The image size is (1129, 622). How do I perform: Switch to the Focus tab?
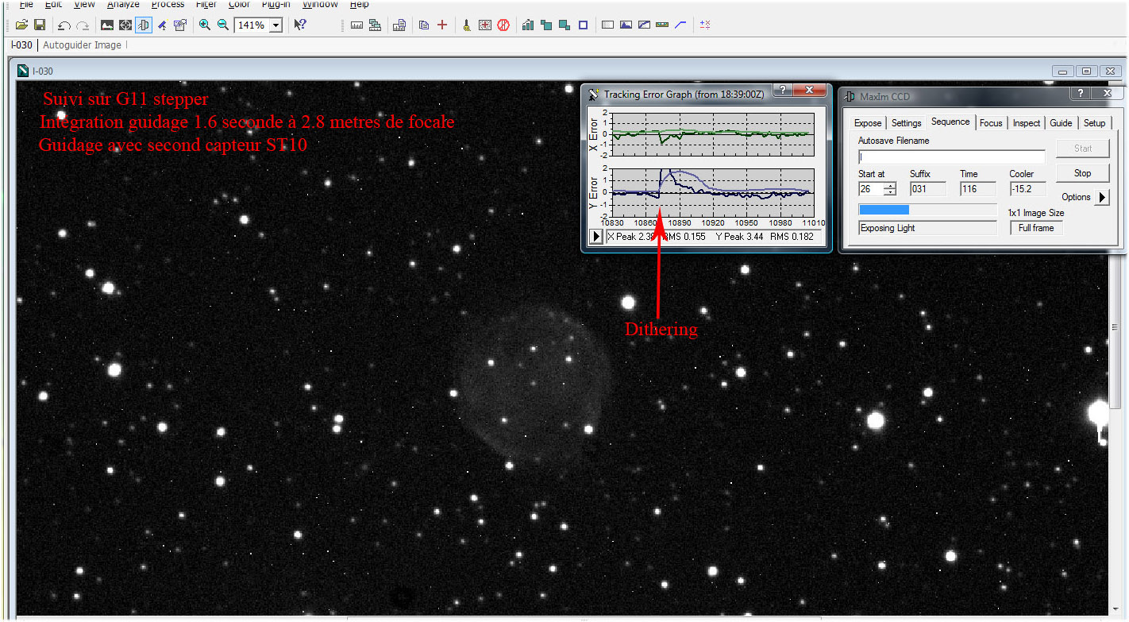[x=990, y=123]
